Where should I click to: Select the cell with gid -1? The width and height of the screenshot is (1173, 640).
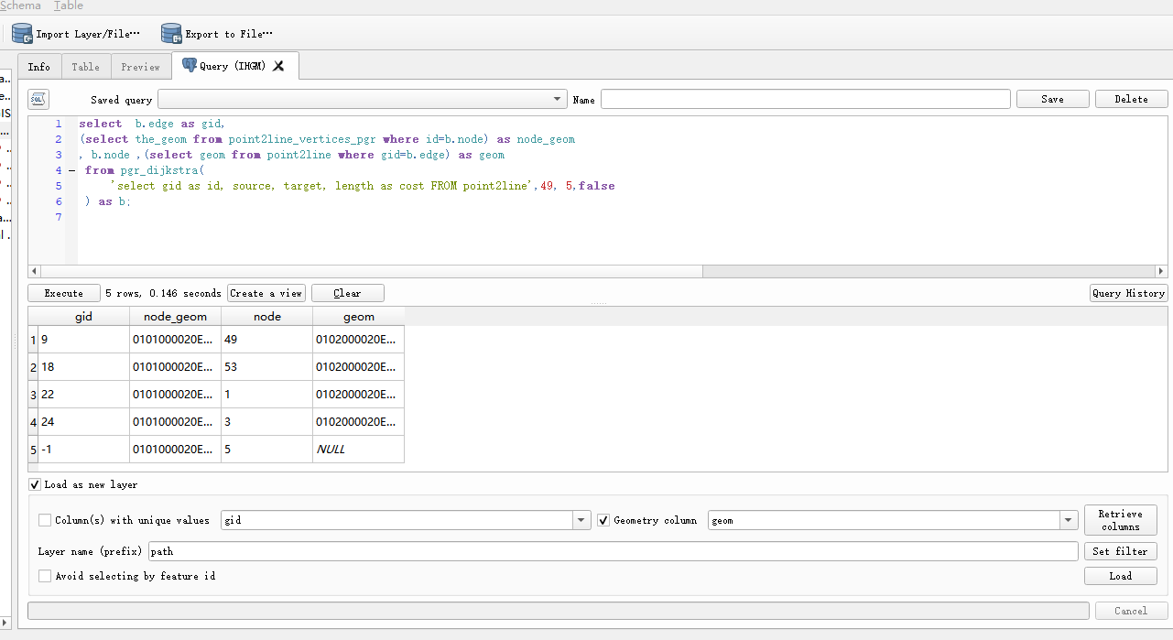click(x=83, y=450)
